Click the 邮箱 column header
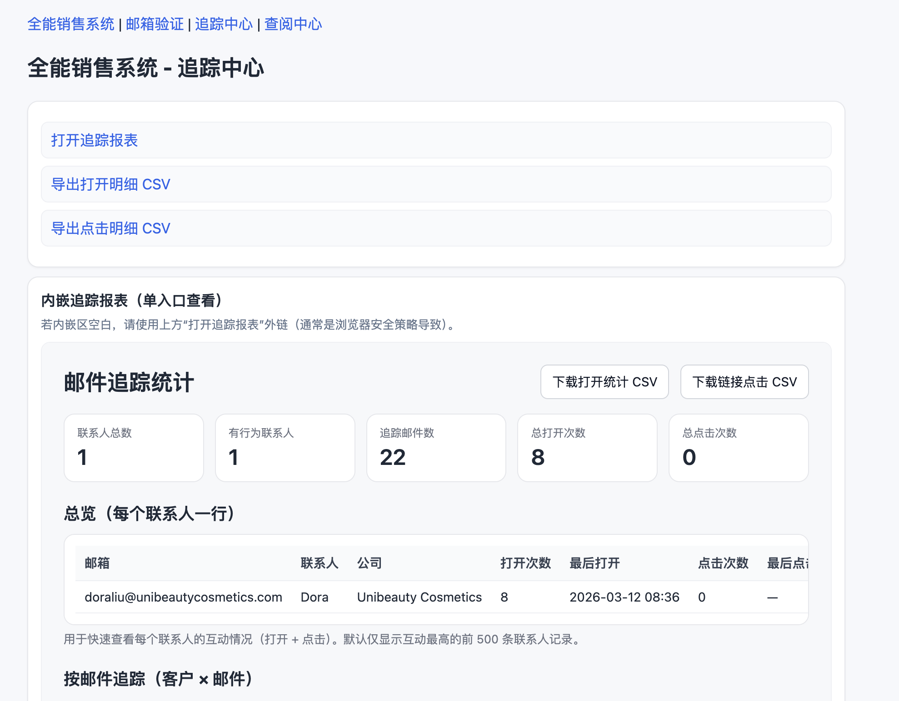 click(97, 563)
